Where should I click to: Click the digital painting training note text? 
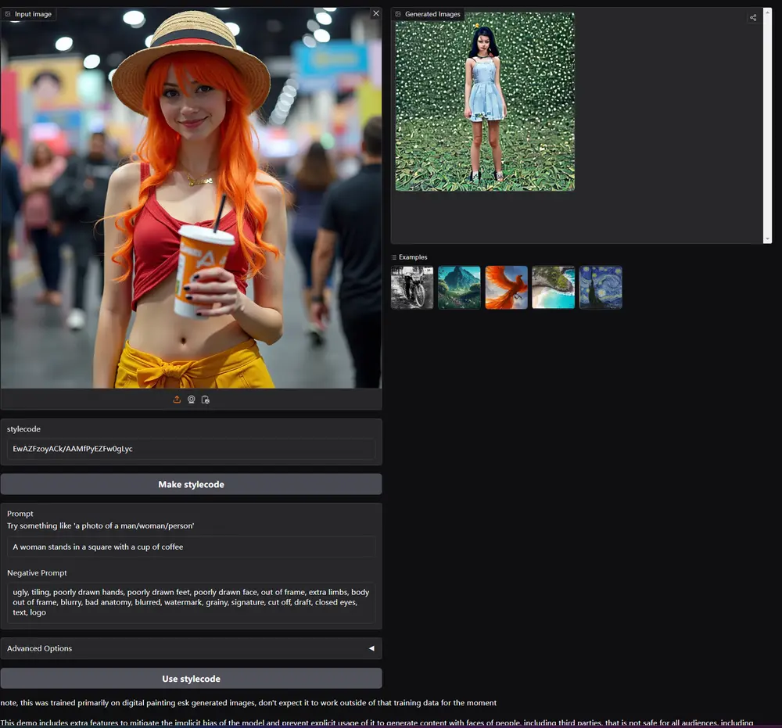click(x=249, y=702)
